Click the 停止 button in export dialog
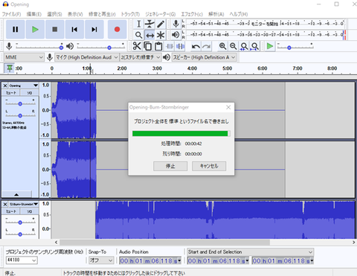Screen dimensions: 357x276 (170, 166)
